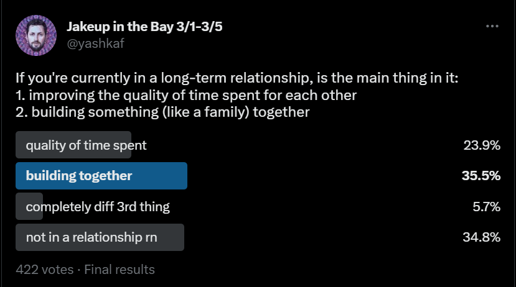Click the line starting "1. improving the quality"
This screenshot has height=287, width=516.
tap(185, 96)
